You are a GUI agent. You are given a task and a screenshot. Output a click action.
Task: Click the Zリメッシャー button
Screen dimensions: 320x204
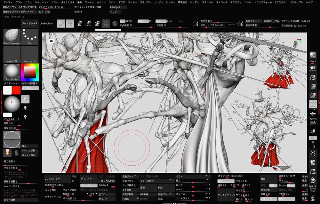point(57,179)
